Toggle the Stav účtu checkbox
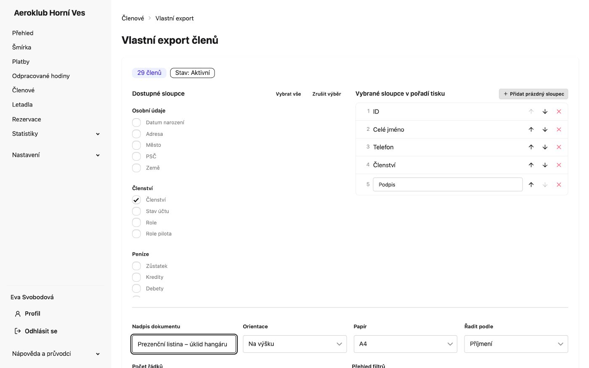This screenshot has height=368, width=589. click(136, 211)
